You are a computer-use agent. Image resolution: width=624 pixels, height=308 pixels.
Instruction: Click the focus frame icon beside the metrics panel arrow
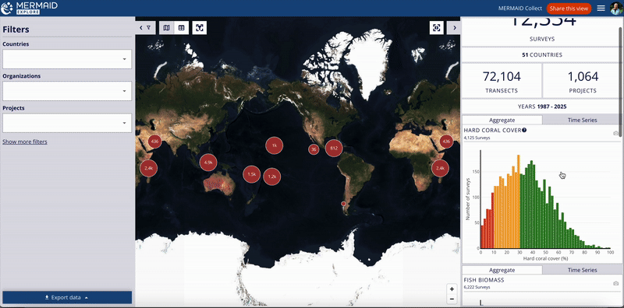(437, 28)
